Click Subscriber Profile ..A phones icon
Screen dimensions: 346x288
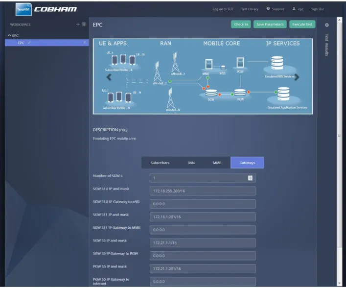pos(123,59)
